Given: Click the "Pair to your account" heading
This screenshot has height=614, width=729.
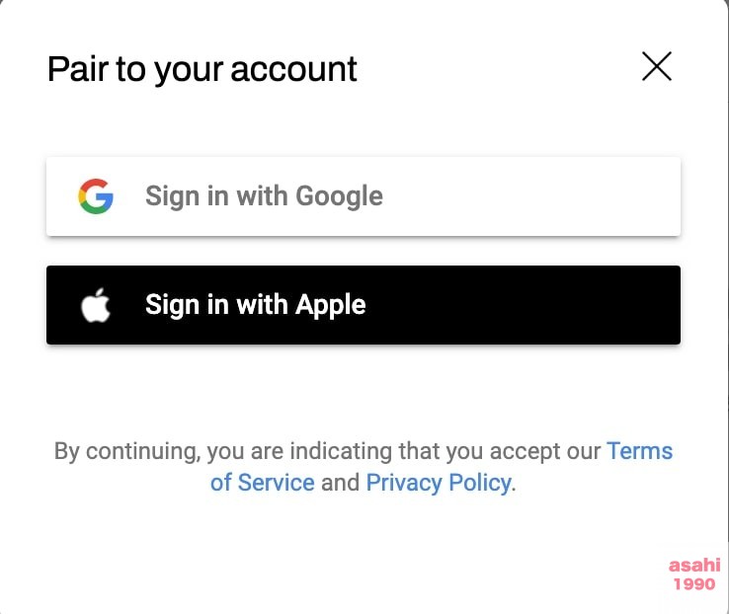Looking at the screenshot, I should click(x=202, y=69).
